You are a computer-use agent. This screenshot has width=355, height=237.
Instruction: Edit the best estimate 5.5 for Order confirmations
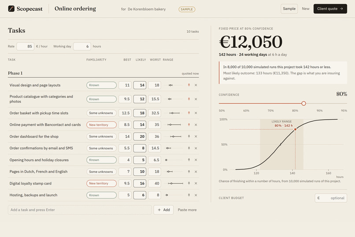coord(125,148)
